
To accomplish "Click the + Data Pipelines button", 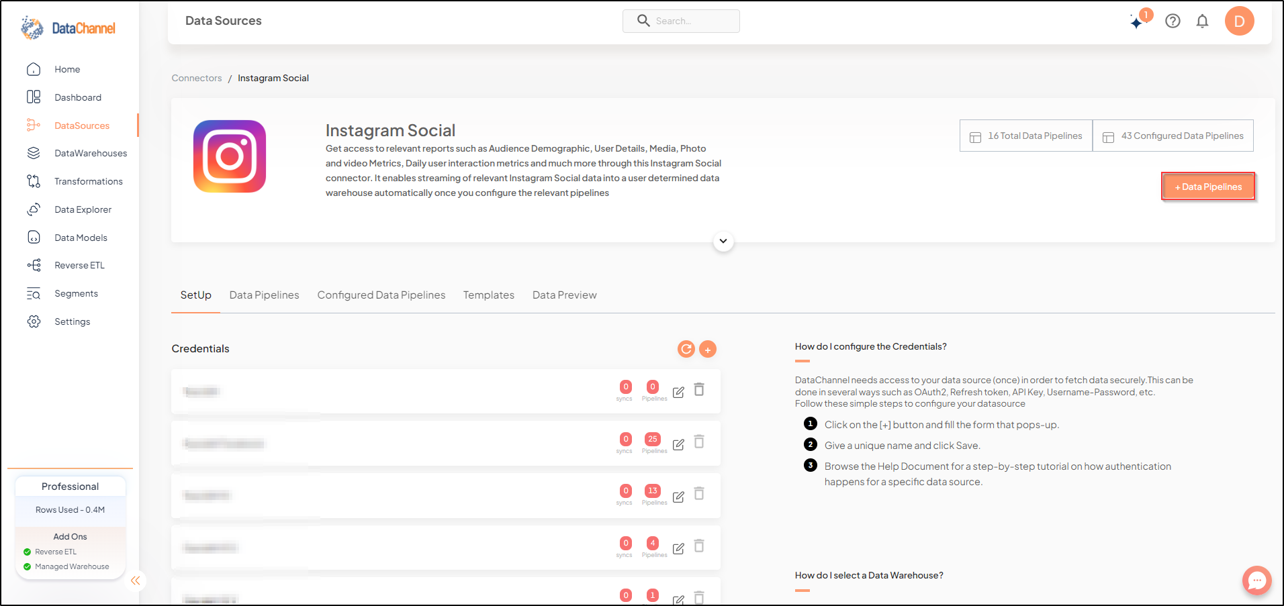I will tap(1208, 187).
